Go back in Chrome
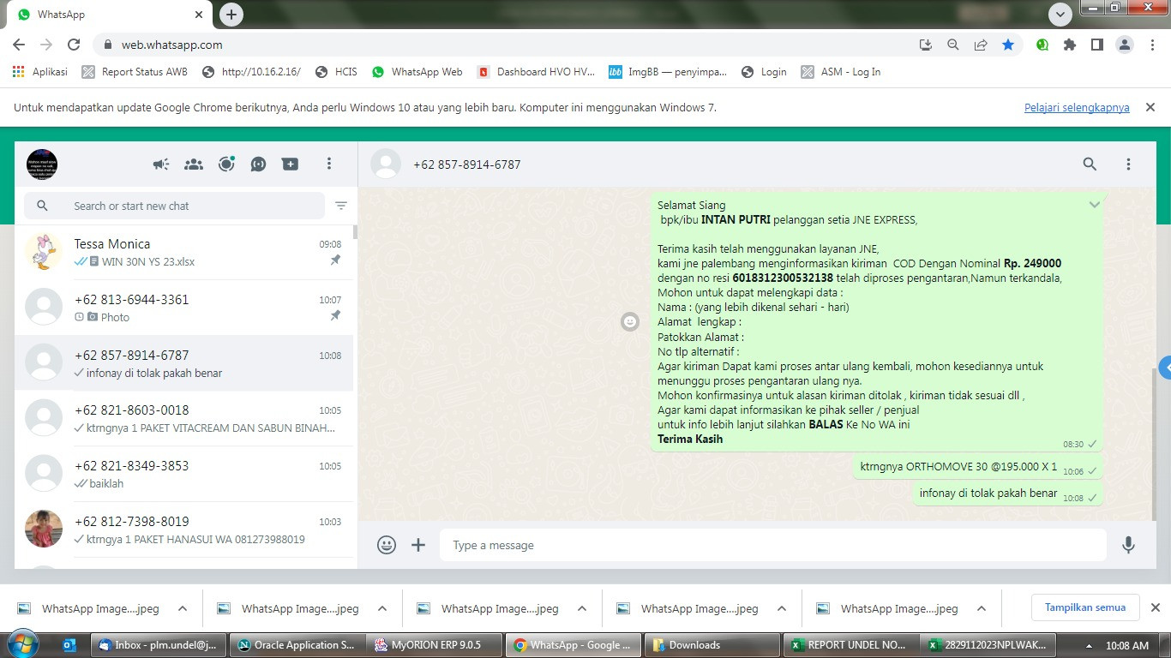This screenshot has height=658, width=1171. coord(19,45)
